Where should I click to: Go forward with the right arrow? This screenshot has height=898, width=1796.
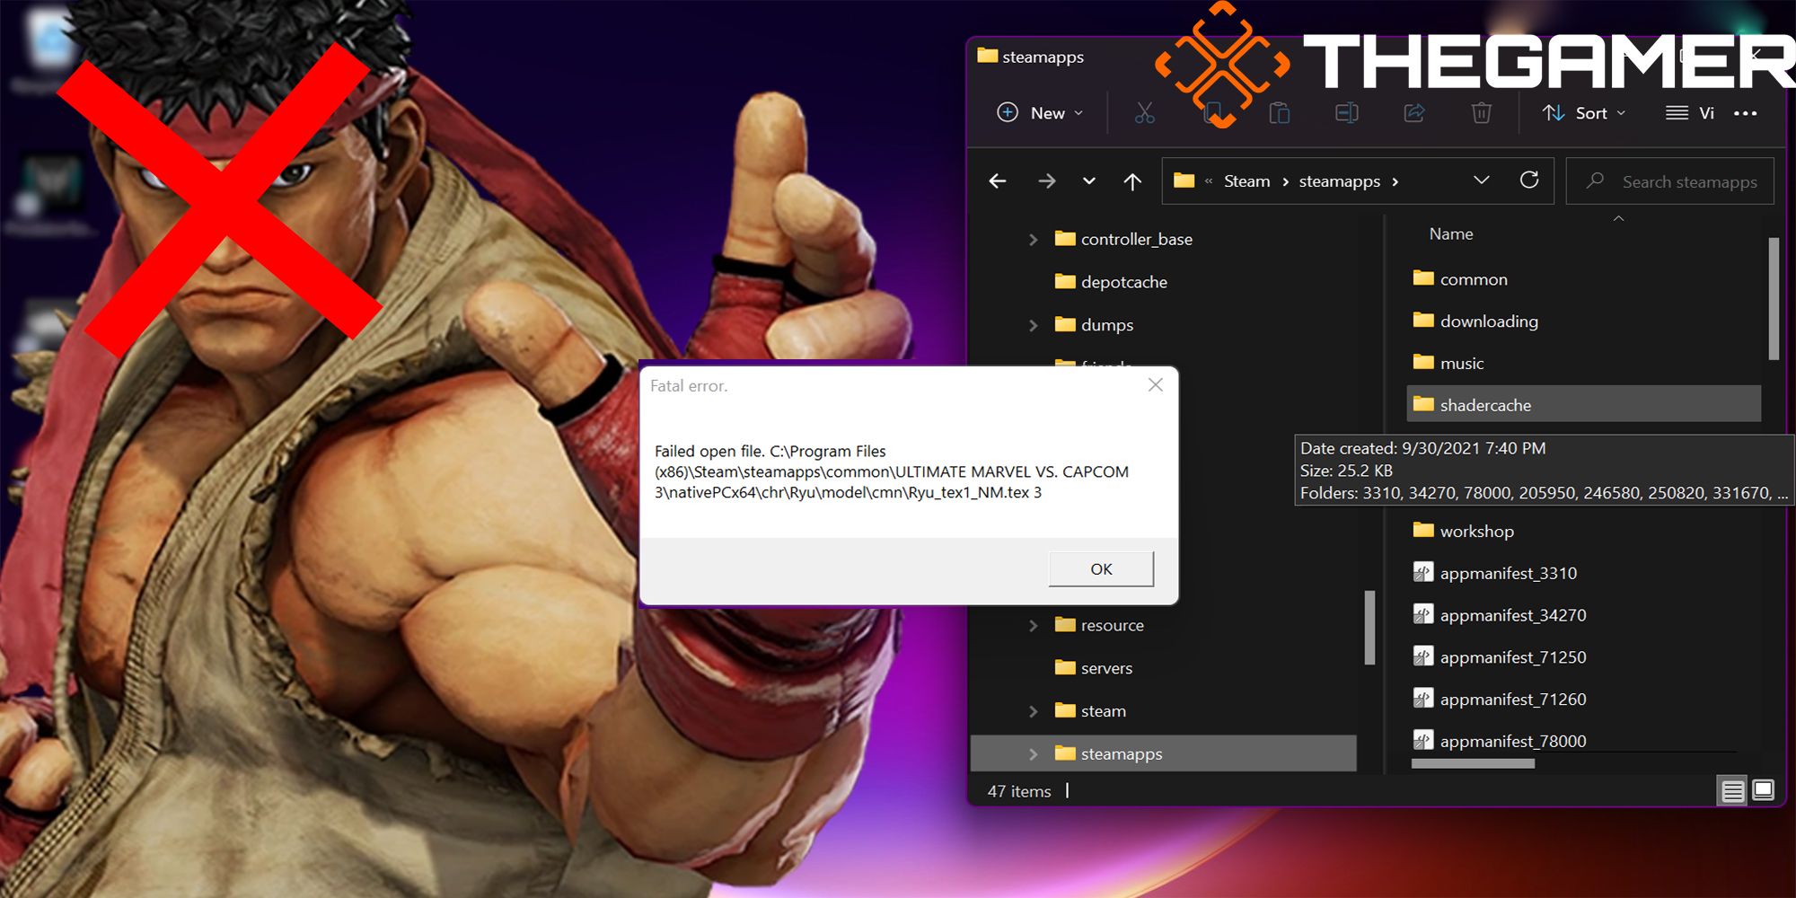(x=1047, y=181)
